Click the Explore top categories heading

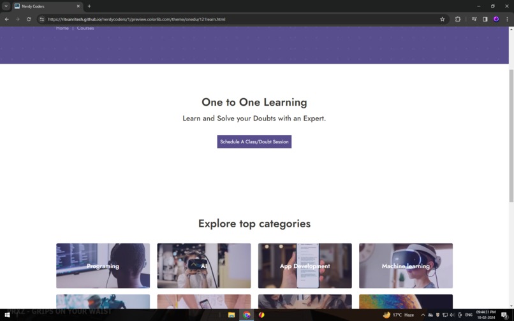[x=254, y=224]
